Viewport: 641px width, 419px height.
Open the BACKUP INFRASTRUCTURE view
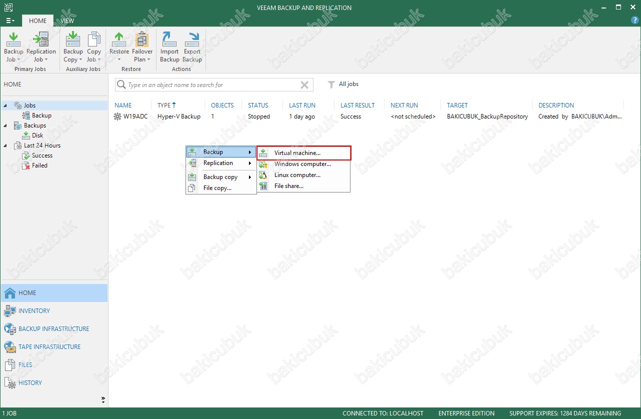(x=53, y=329)
